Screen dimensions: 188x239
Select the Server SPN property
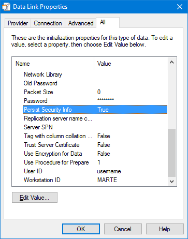point(95,127)
